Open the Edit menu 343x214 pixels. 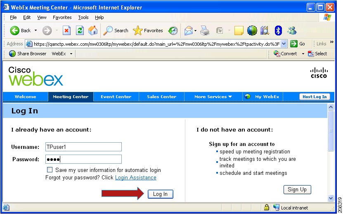tap(27, 17)
